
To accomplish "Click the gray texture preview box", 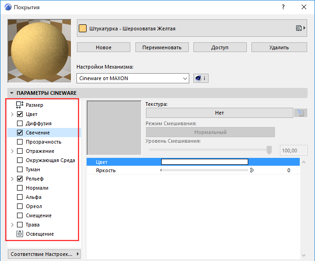I will [x=114, y=128].
